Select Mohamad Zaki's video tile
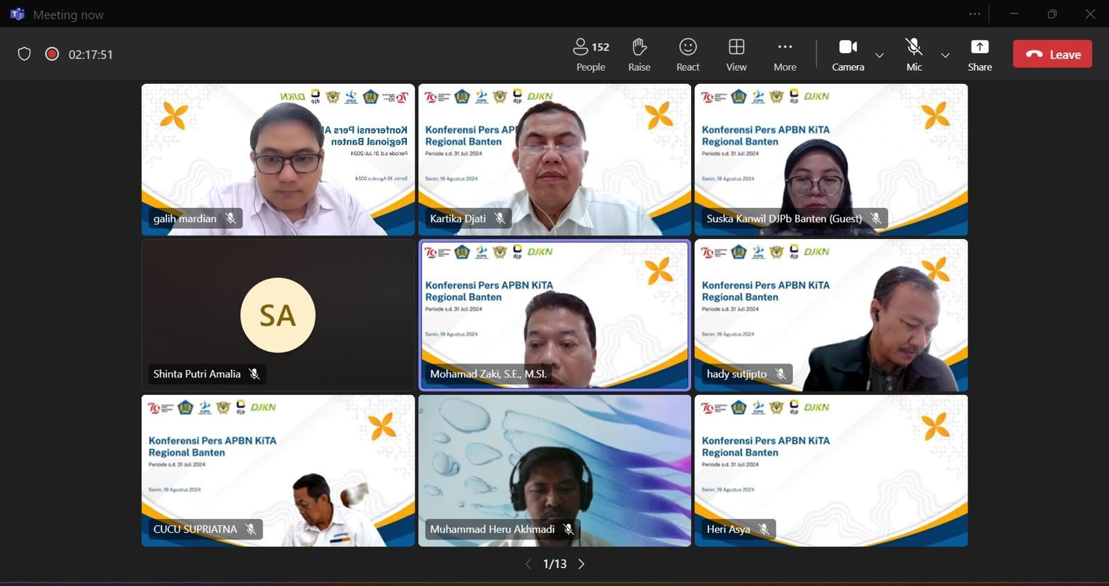1109x586 pixels. point(554,315)
